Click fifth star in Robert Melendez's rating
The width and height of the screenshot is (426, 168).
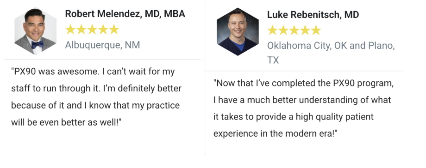[114, 29]
